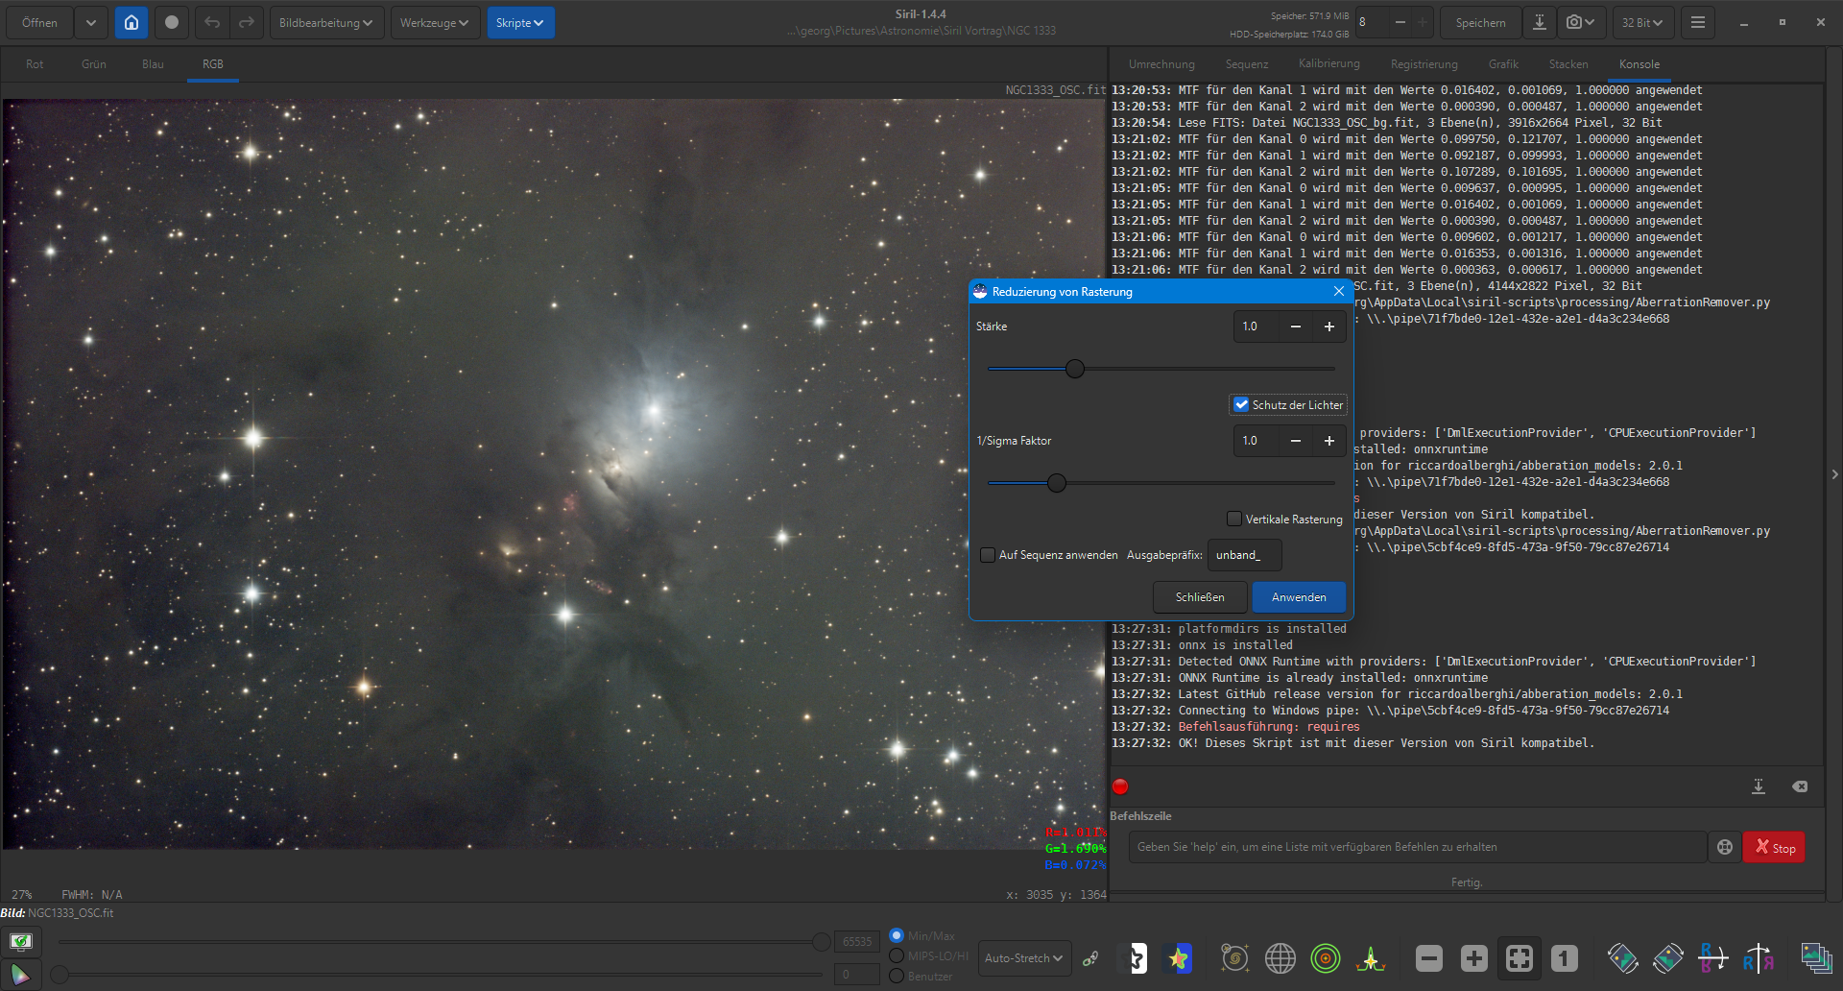Open snapshot camera dropdown
The width and height of the screenshot is (1843, 991).
coord(1580,22)
